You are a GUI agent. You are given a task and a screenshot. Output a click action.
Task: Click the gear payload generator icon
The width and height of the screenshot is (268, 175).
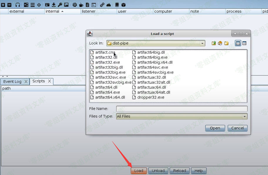pos(75,5)
